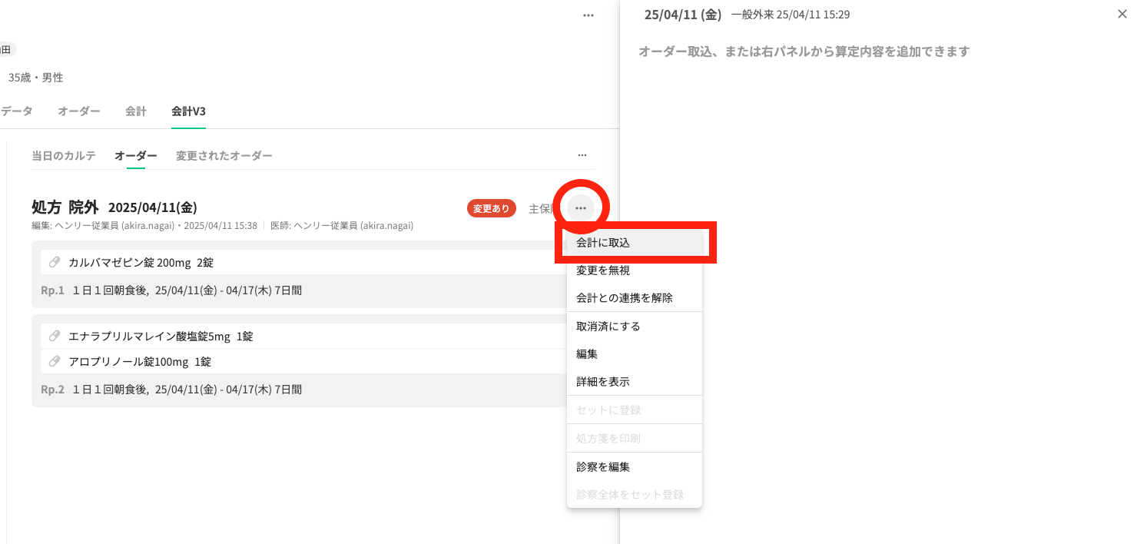1137x544 pixels.
Task: Open the top オーダー tab
Action: pos(79,111)
